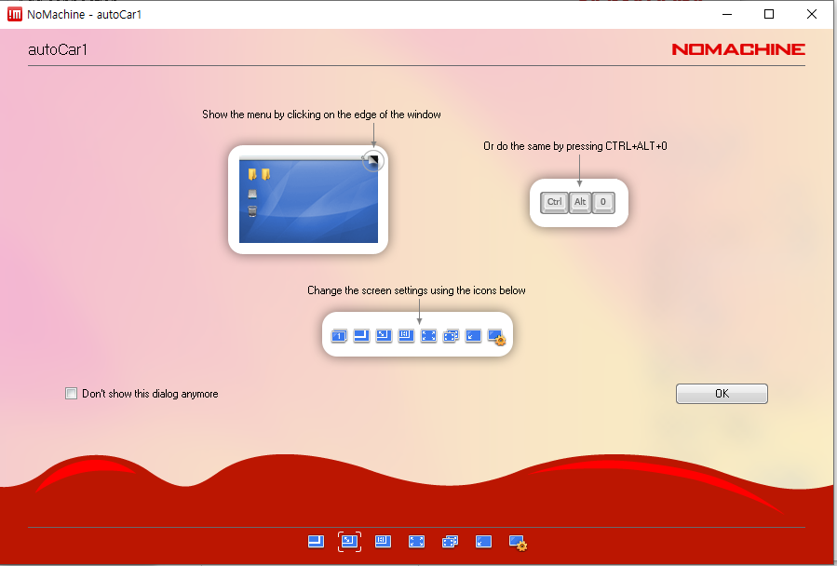Click the NoMachine app icon in title bar
Screen dimensions: 837x566
[x=15, y=14]
